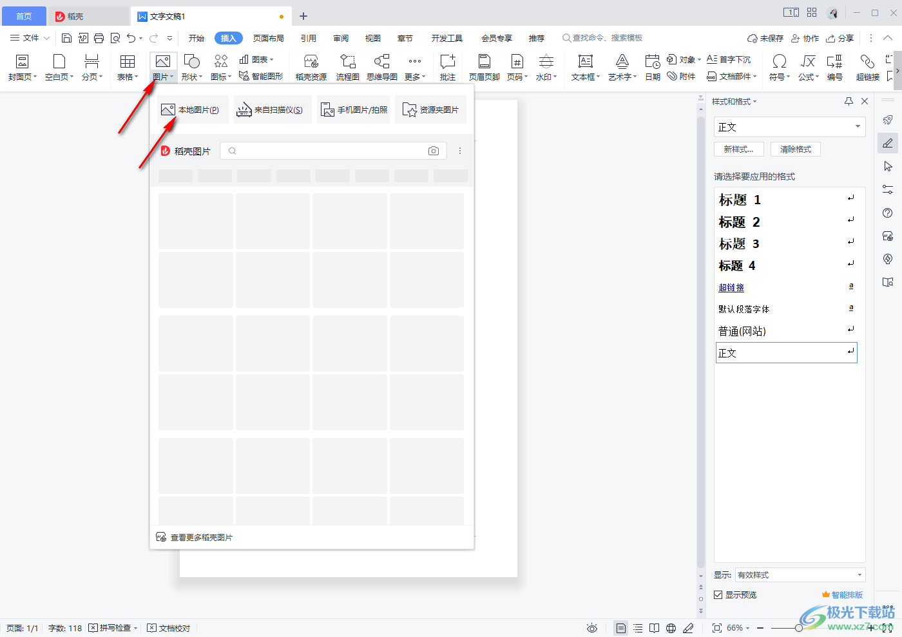Switch to outline view icon in status bar
902x637 pixels.
point(638,628)
